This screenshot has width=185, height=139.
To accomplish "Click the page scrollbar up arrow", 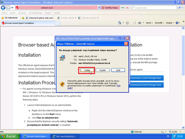I will coord(183,28).
